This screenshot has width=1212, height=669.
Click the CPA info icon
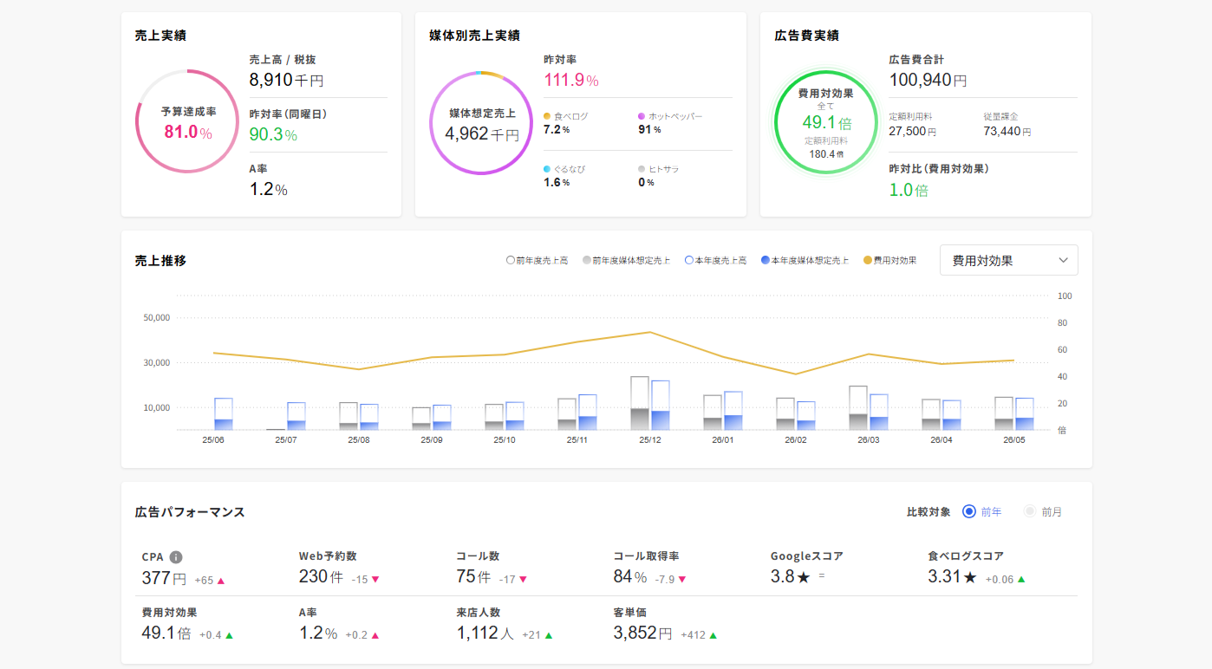(x=176, y=557)
